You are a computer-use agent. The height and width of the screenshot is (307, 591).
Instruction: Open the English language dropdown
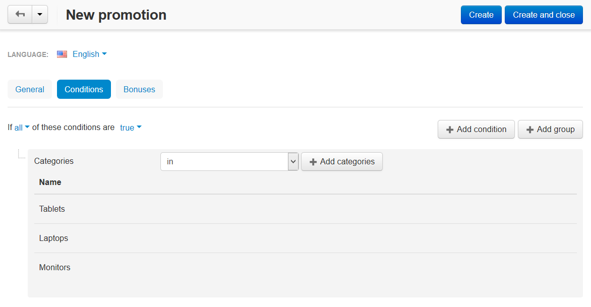pyautogui.click(x=90, y=54)
